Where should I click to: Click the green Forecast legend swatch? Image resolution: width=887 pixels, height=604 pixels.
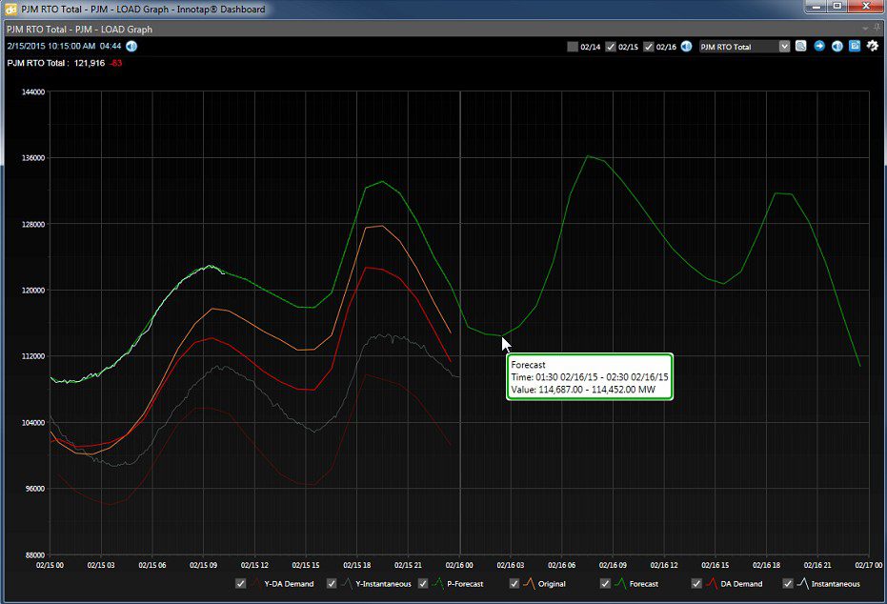click(620, 584)
